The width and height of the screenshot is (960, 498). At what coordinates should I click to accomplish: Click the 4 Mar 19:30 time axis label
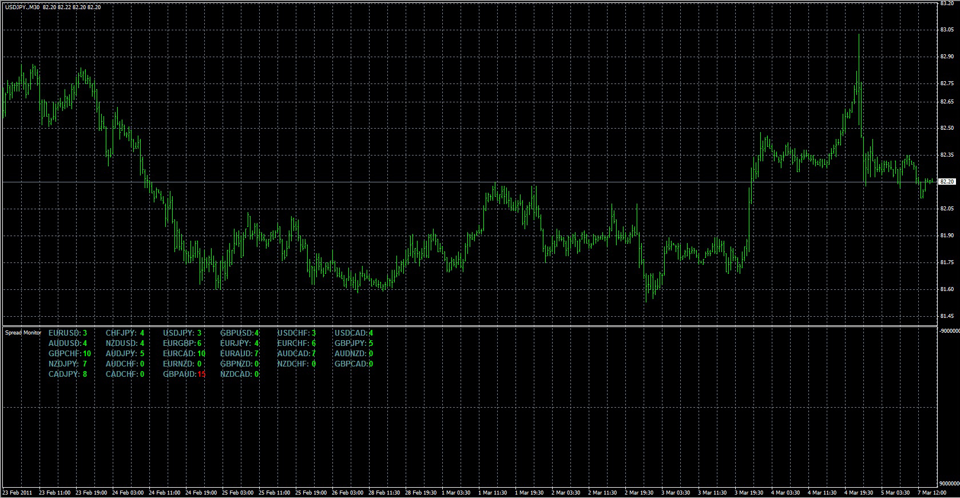(858, 492)
